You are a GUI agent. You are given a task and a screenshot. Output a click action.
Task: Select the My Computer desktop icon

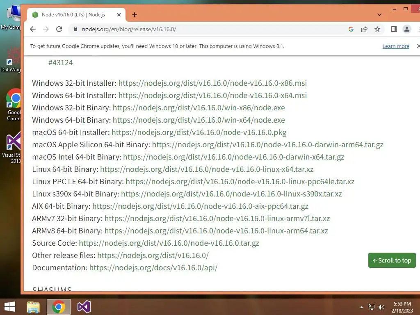11,17
